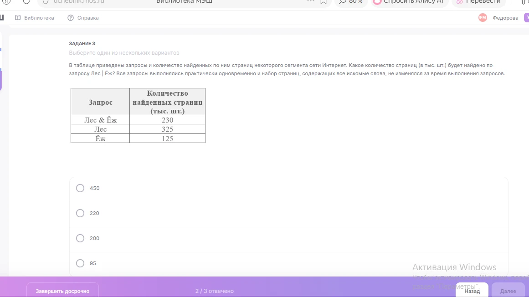Click the table cell Ёж
529x297 pixels.
point(100,138)
